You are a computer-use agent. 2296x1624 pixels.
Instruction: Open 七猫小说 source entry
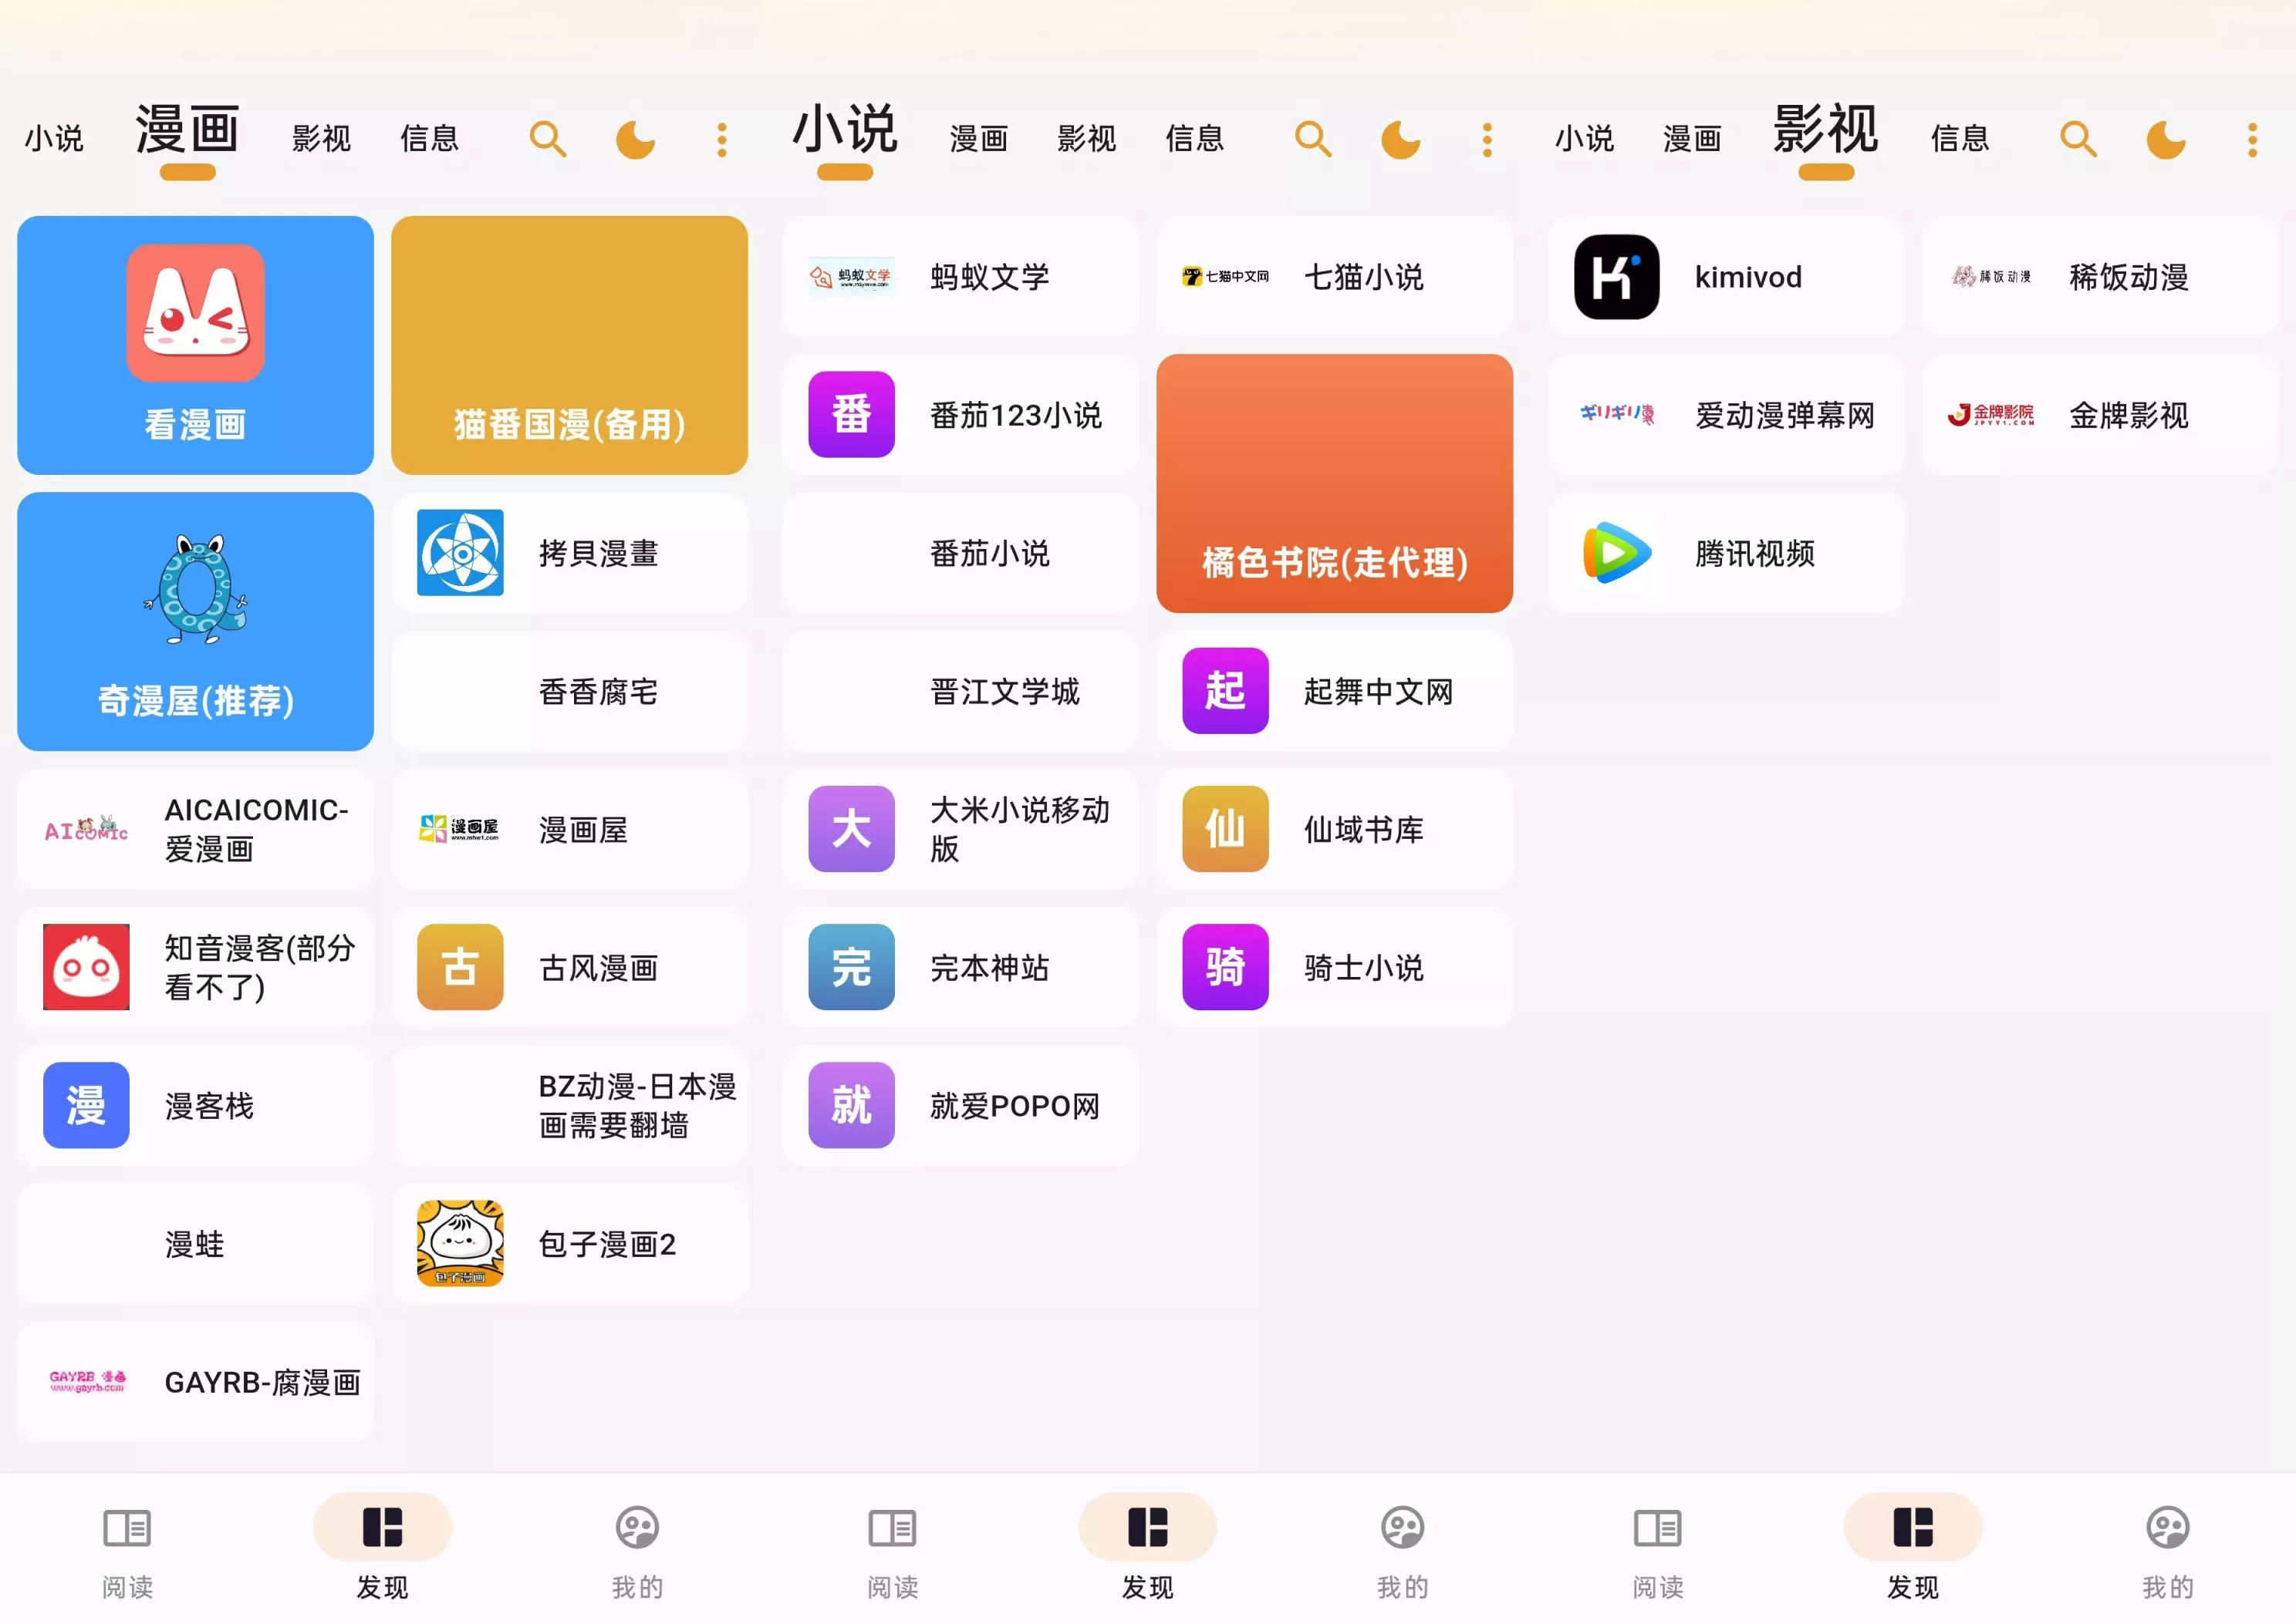[x=1334, y=277]
